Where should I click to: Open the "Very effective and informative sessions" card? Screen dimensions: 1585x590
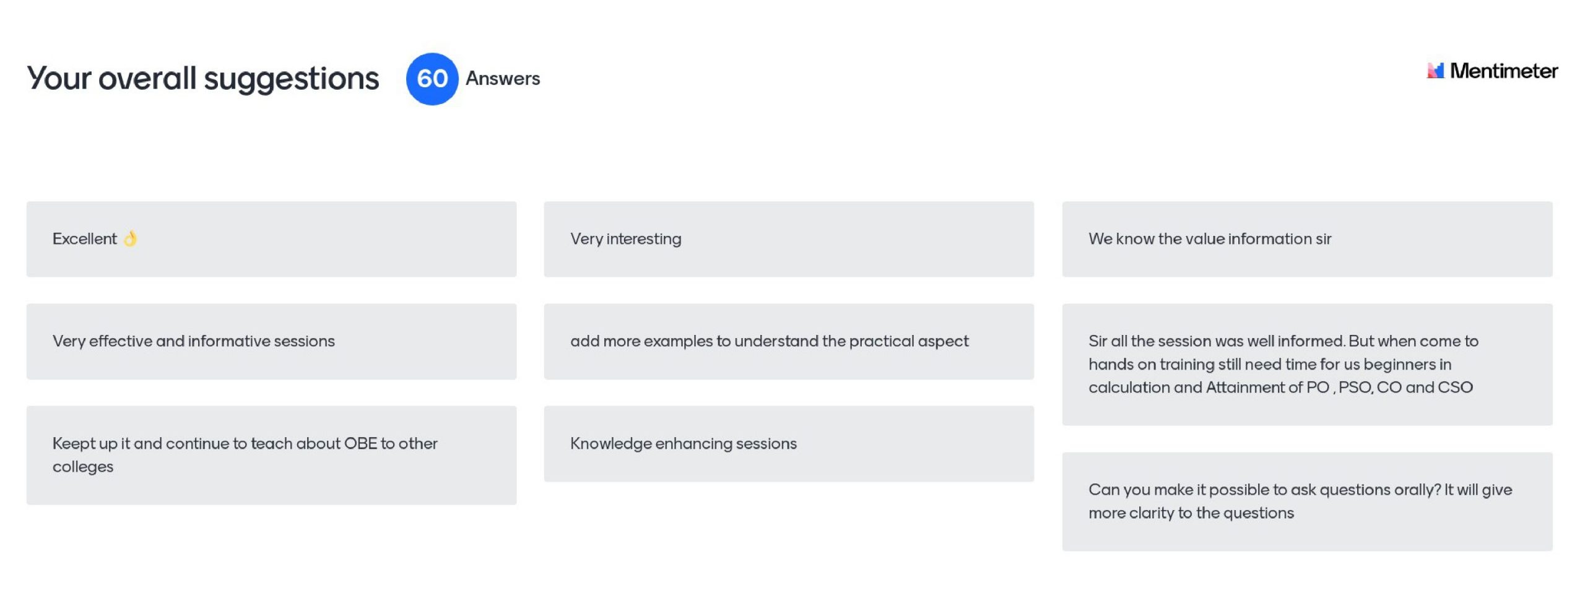[x=271, y=341]
